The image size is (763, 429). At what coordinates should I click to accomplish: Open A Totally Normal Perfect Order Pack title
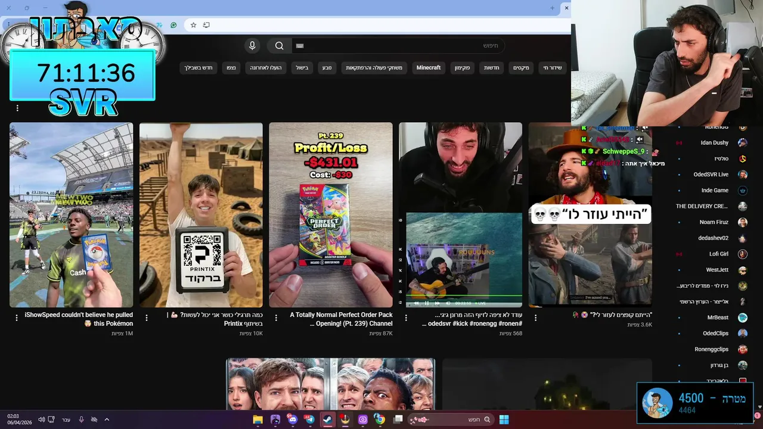[341, 319]
